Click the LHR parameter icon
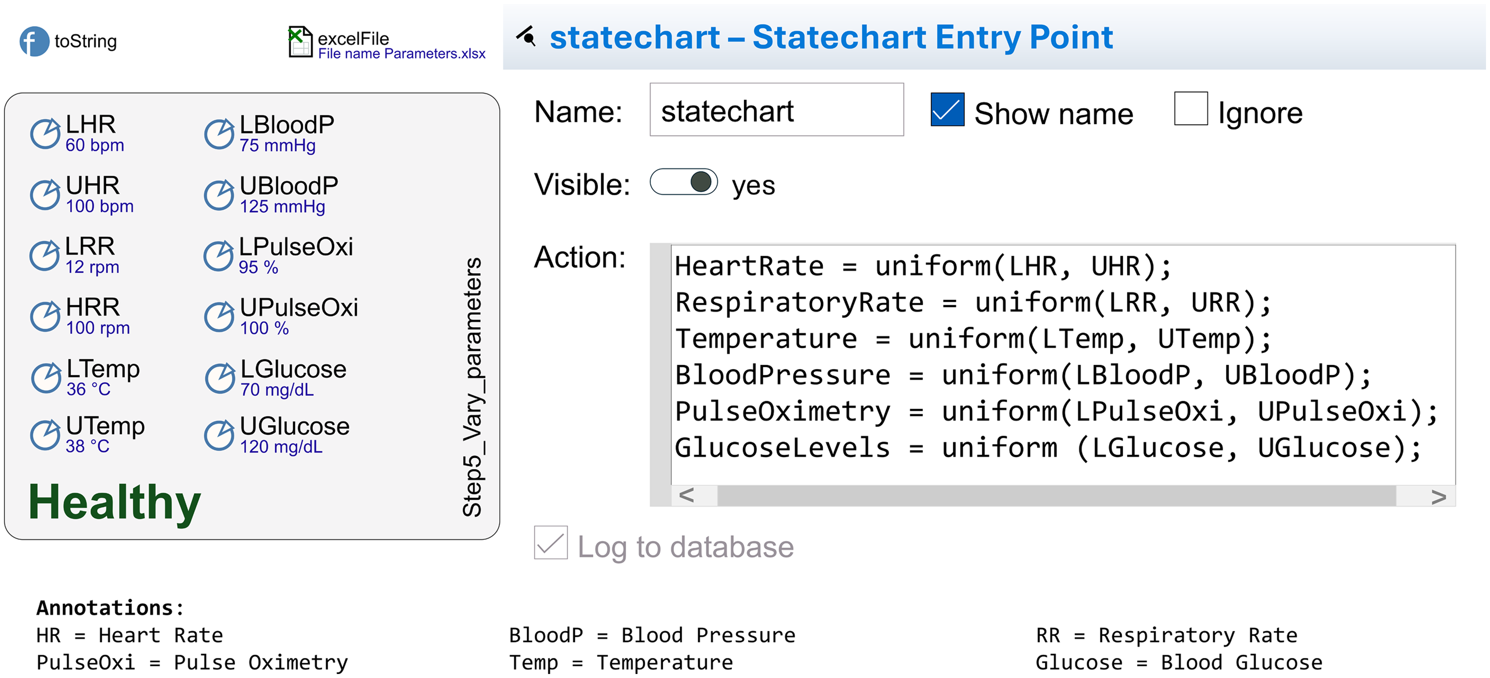 45,134
